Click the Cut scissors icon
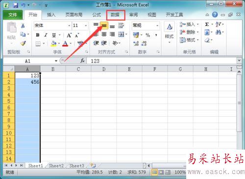Screen dimensions: 245x179 coord(23,26)
